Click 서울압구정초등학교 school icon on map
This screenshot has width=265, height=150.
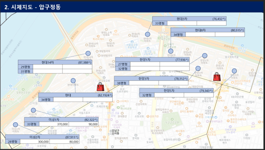132,42
